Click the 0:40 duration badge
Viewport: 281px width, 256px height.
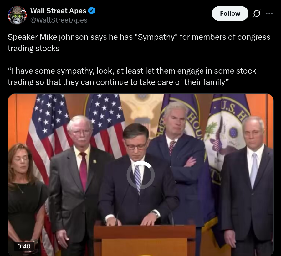(x=24, y=246)
